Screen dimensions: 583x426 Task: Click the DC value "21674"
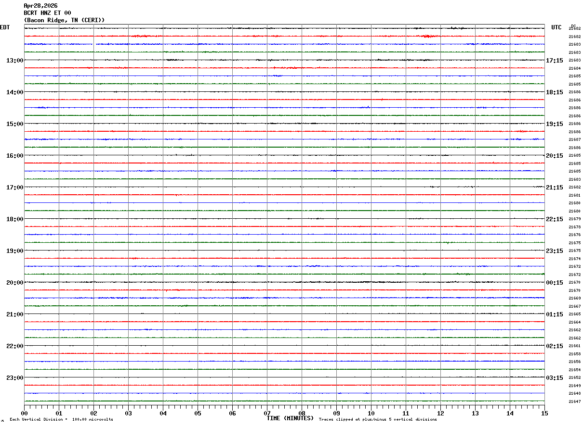point(574,259)
